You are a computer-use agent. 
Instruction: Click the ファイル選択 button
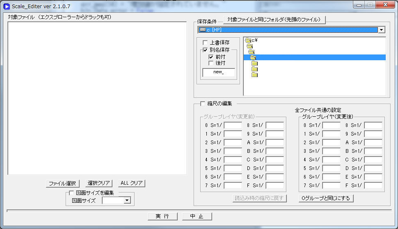coord(62,183)
